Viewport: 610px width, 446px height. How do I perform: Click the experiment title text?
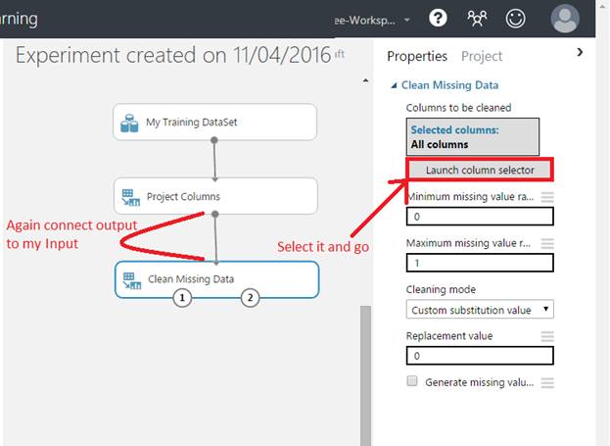pos(173,55)
